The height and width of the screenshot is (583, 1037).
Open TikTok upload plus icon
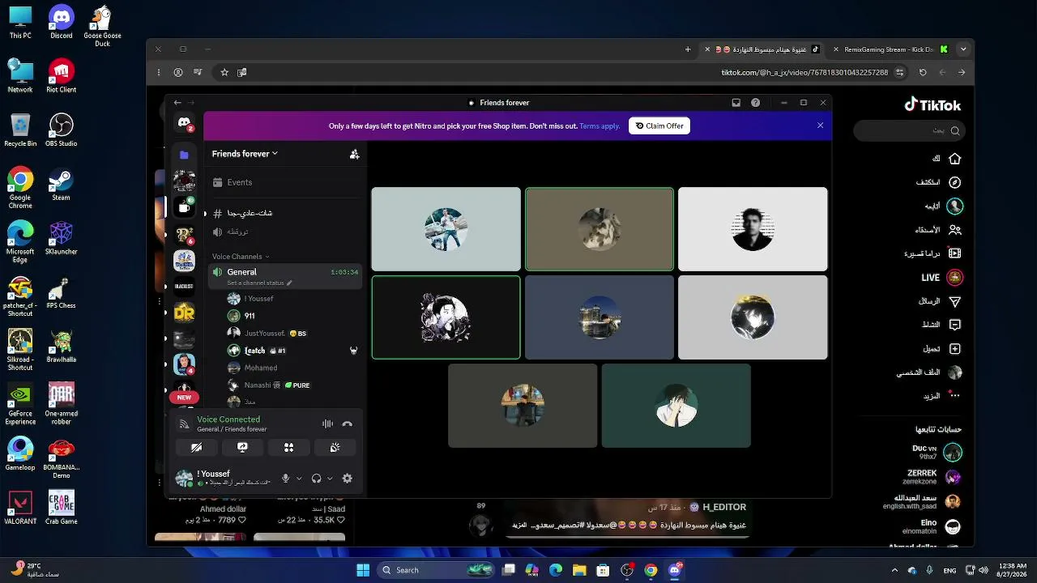(955, 349)
